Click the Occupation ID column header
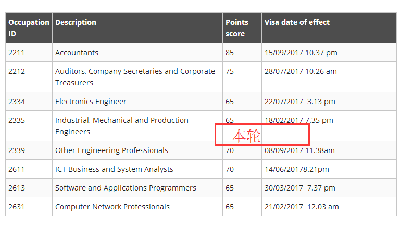The height and width of the screenshot is (228, 413). 29,28
